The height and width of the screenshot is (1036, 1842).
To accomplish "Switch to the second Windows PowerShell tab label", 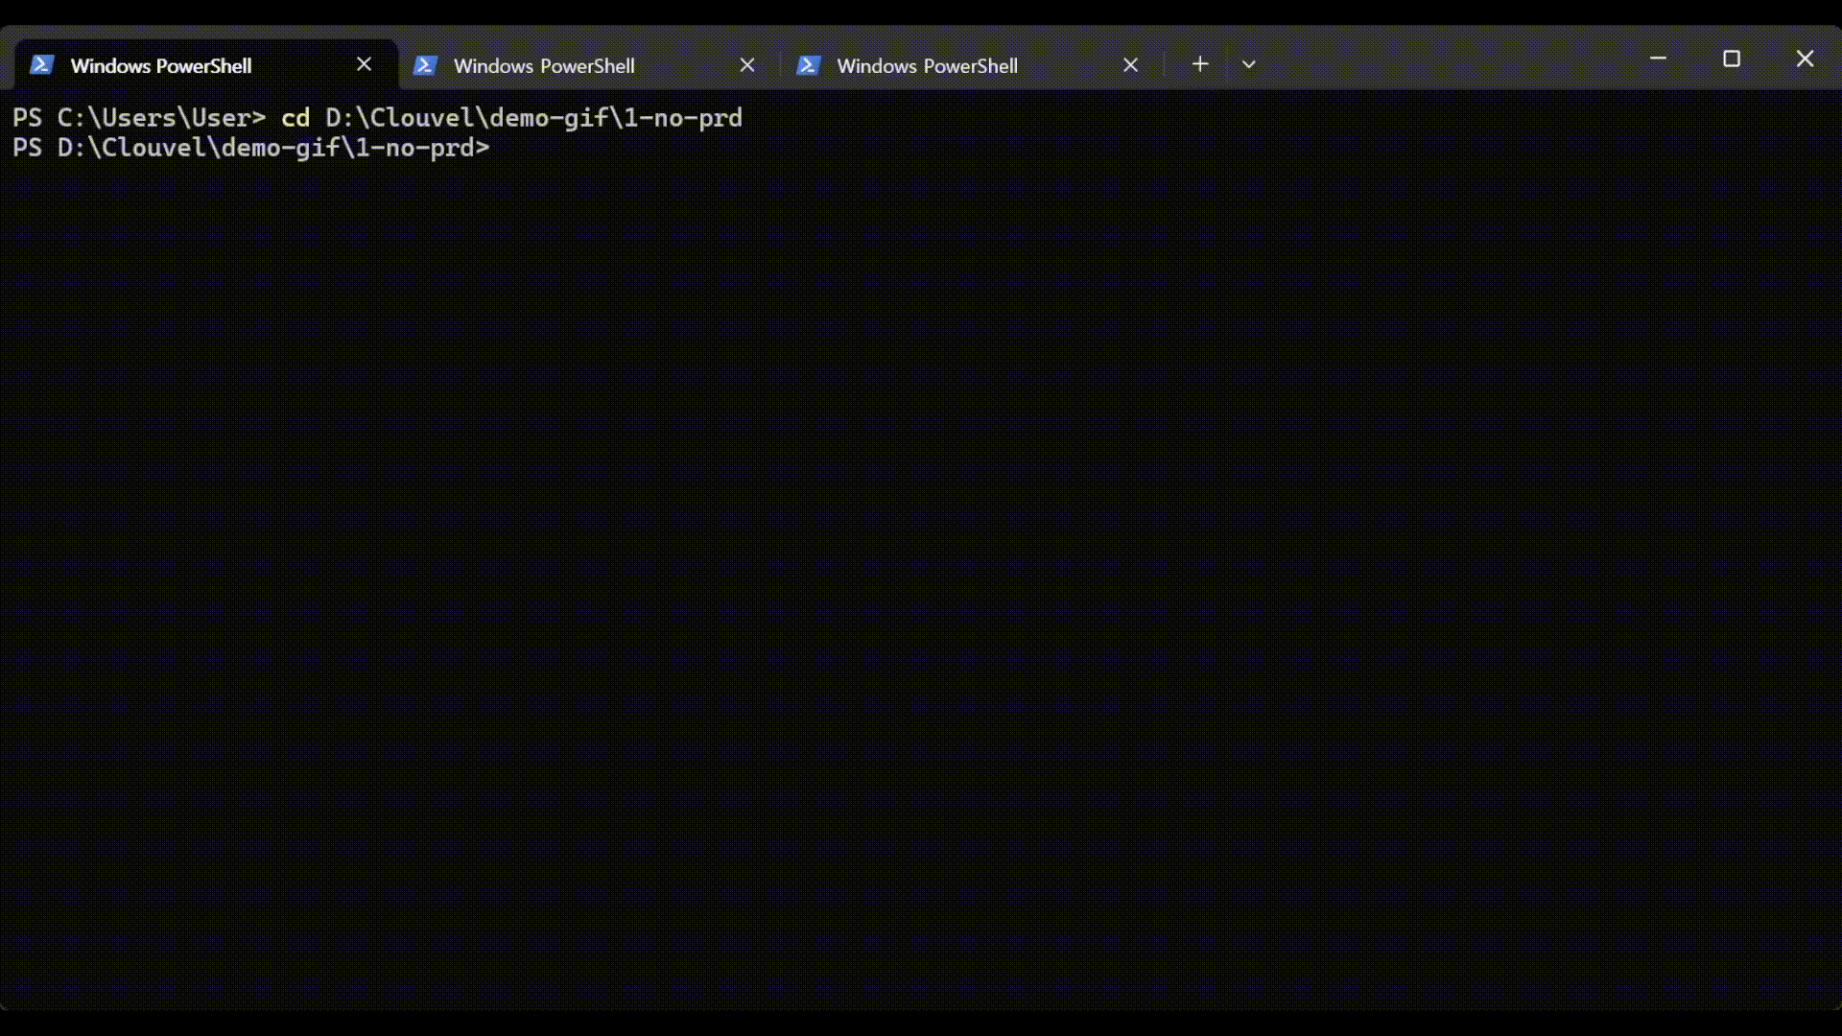I will coord(544,66).
